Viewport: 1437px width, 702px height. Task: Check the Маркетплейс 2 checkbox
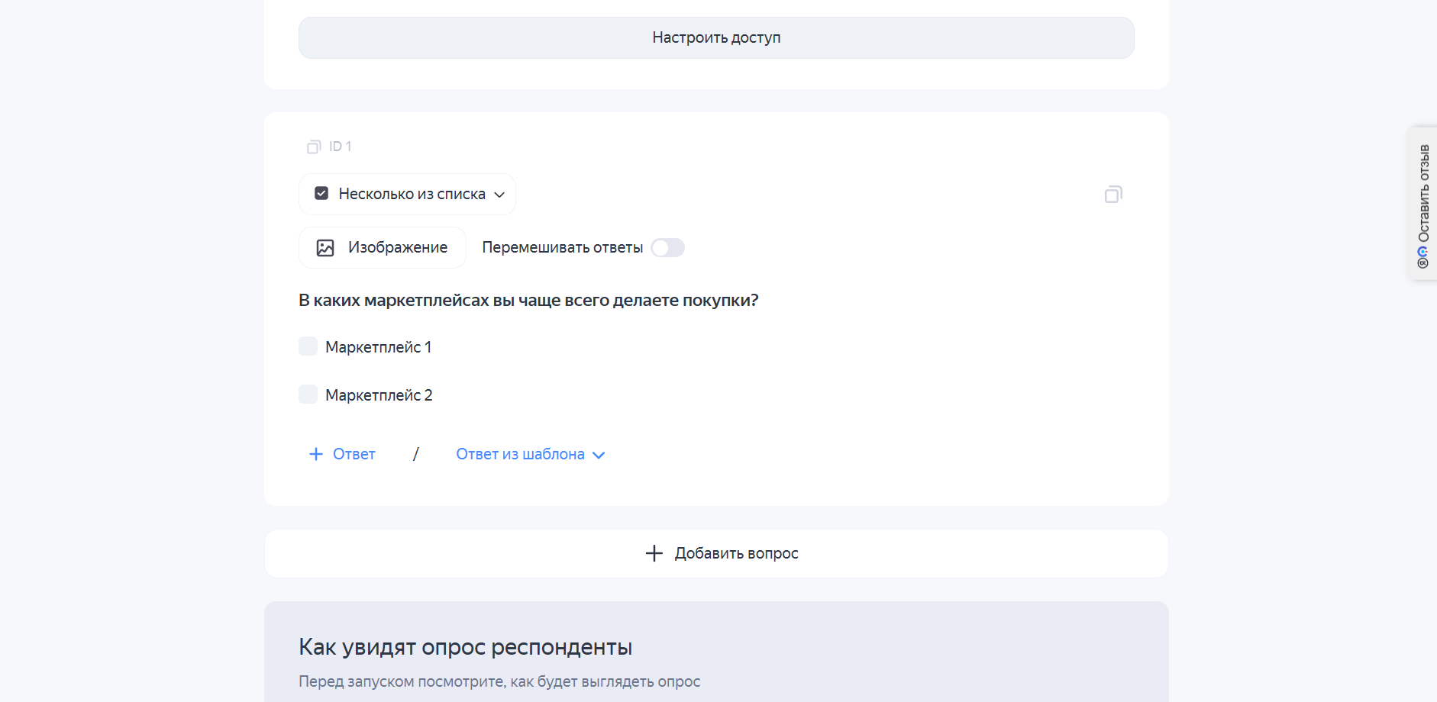tap(308, 394)
